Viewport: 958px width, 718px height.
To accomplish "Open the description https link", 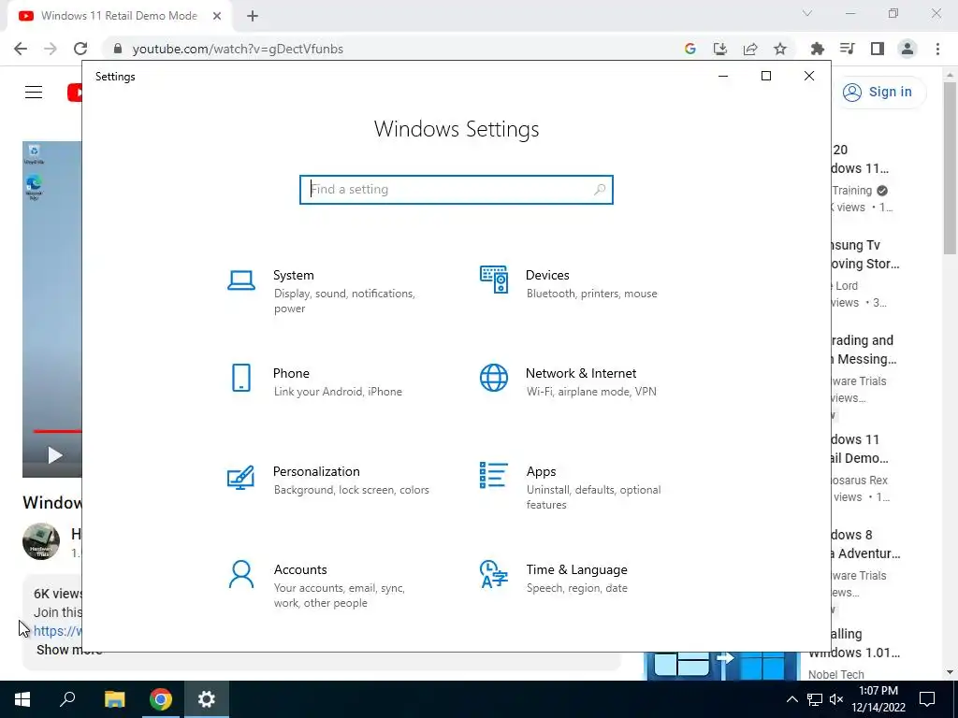I will coord(57,631).
